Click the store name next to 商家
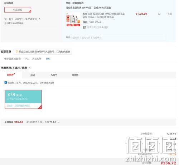This screenshot has width=179, height=165. click(x=78, y=3)
